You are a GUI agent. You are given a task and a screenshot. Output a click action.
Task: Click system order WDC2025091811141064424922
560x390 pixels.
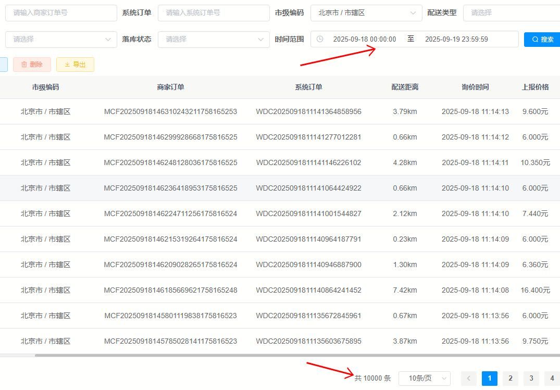(308, 188)
